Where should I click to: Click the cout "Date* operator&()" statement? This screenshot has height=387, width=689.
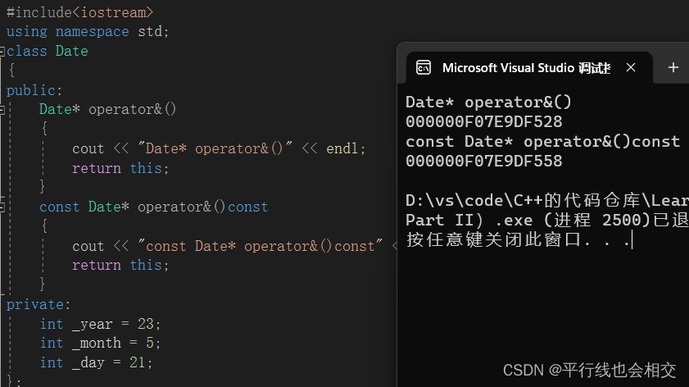(218, 148)
